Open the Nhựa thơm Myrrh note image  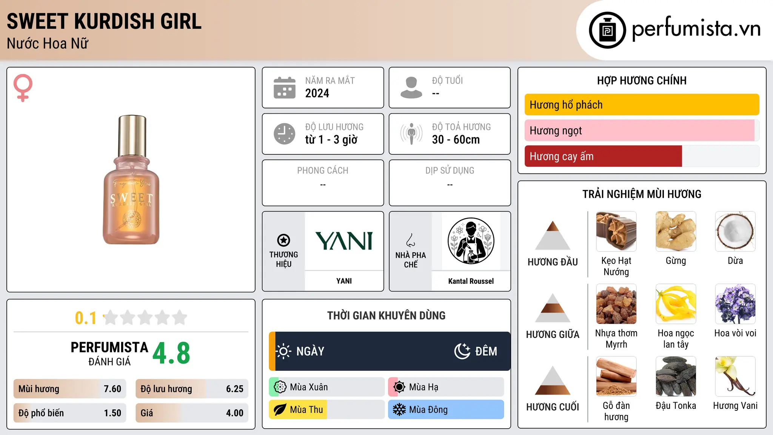point(616,304)
